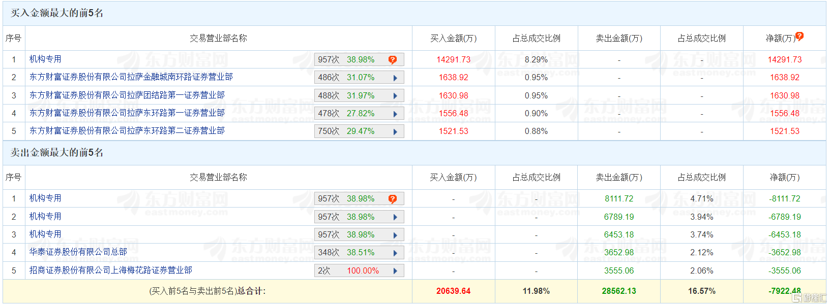Click the arrow icon next to 348次 38.51%

click(x=395, y=253)
